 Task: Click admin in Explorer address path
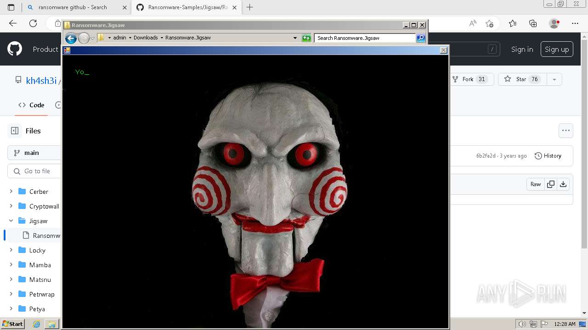(119, 38)
